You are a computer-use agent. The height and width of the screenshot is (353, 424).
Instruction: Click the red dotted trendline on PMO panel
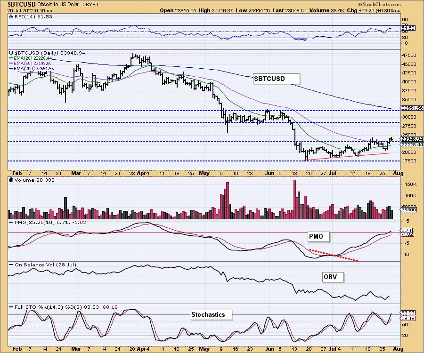coord(334,255)
